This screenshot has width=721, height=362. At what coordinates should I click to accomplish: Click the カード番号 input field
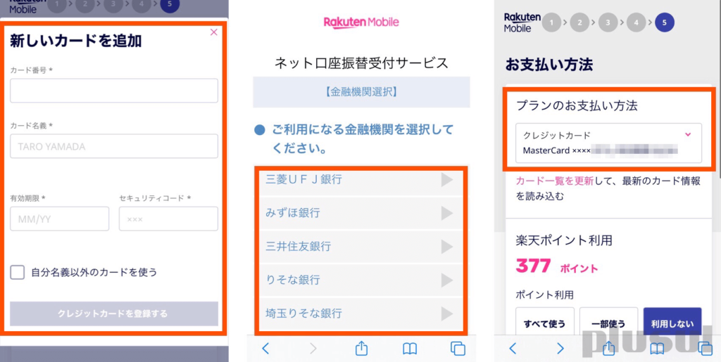coord(114,91)
